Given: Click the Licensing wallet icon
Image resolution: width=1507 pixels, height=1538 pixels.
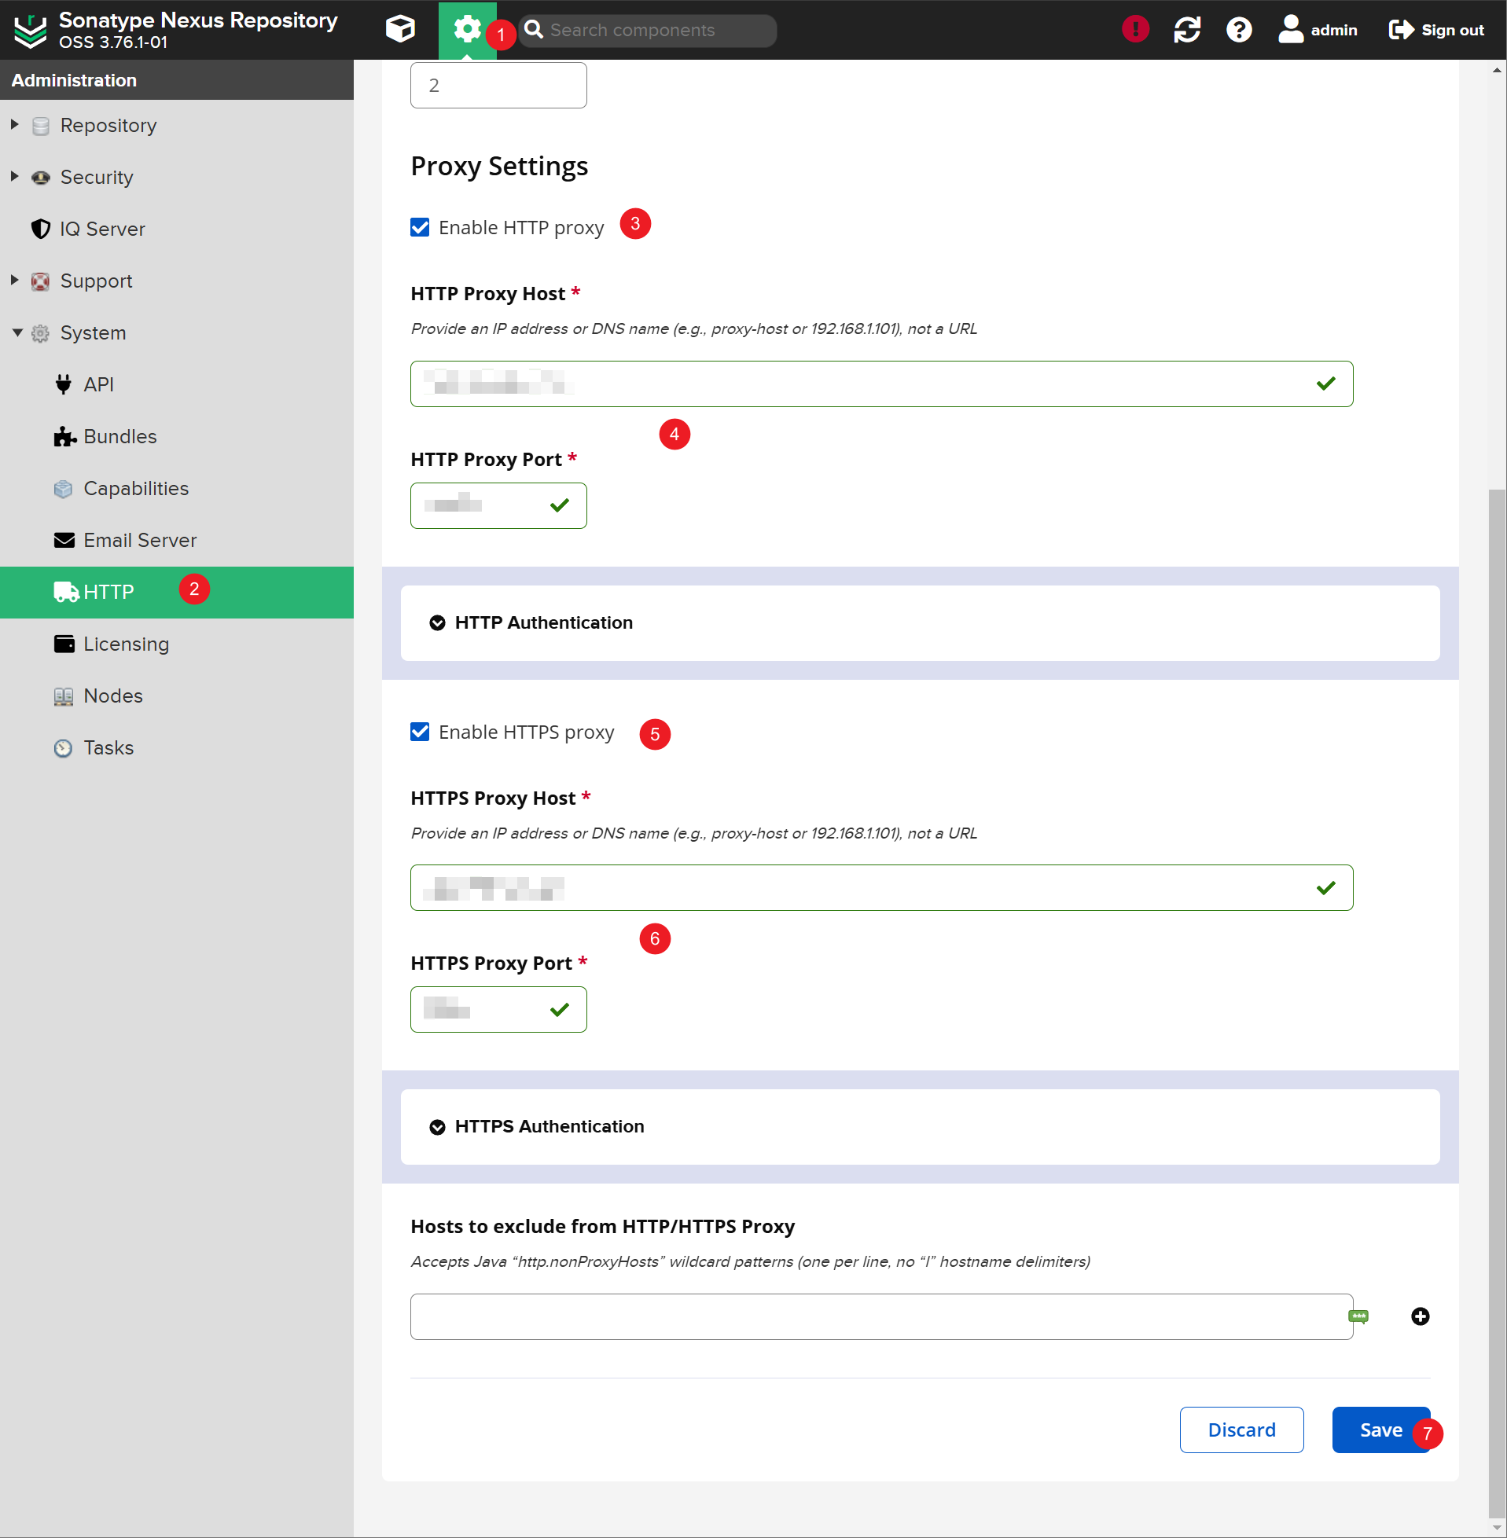Looking at the screenshot, I should coord(64,644).
